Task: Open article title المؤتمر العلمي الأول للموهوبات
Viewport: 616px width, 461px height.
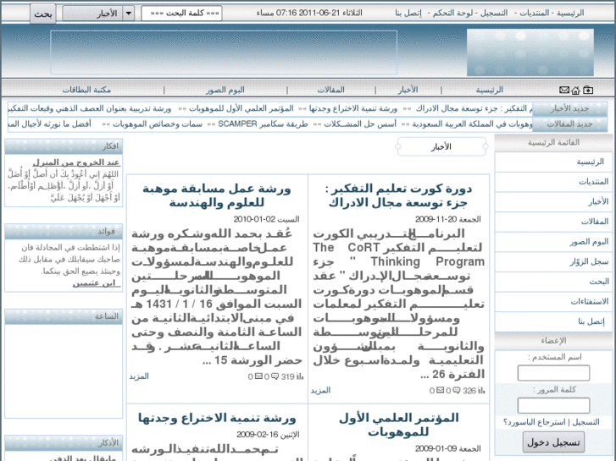Action: [x=398, y=425]
